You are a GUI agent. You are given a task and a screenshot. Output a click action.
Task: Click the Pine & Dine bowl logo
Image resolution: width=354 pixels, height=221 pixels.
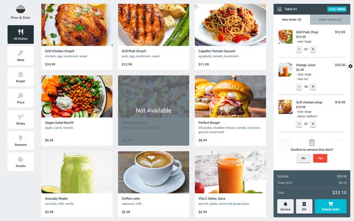point(21,9)
